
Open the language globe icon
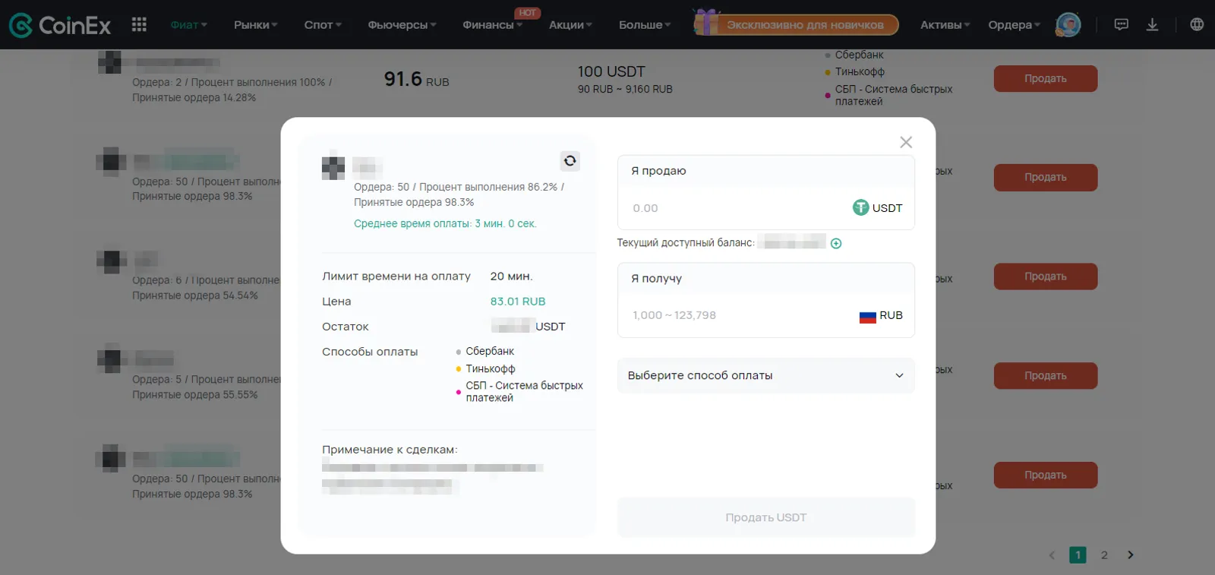pyautogui.click(x=1197, y=24)
